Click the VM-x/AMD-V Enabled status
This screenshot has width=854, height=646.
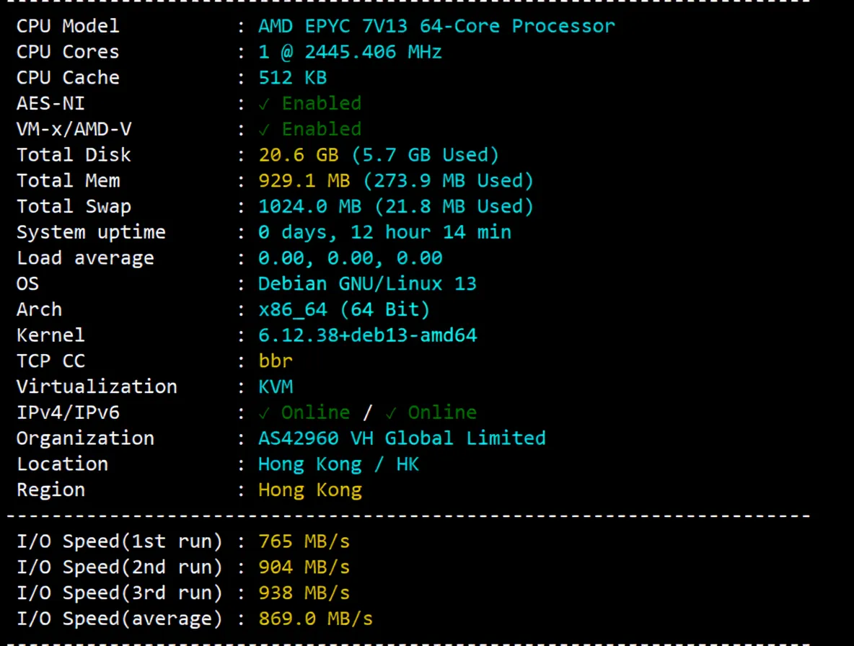click(x=310, y=129)
